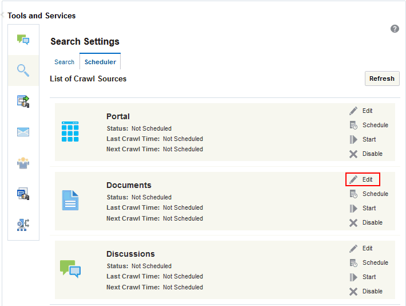
Task: Collapse panel with arrow beside Tools and Services
Action: click(3, 15)
